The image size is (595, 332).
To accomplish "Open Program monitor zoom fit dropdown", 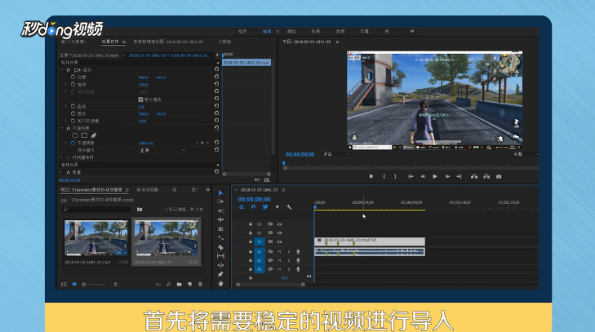I will (x=336, y=154).
